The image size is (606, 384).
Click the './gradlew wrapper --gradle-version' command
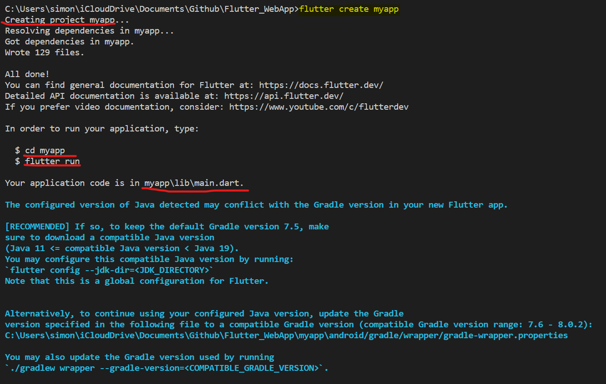click(167, 368)
